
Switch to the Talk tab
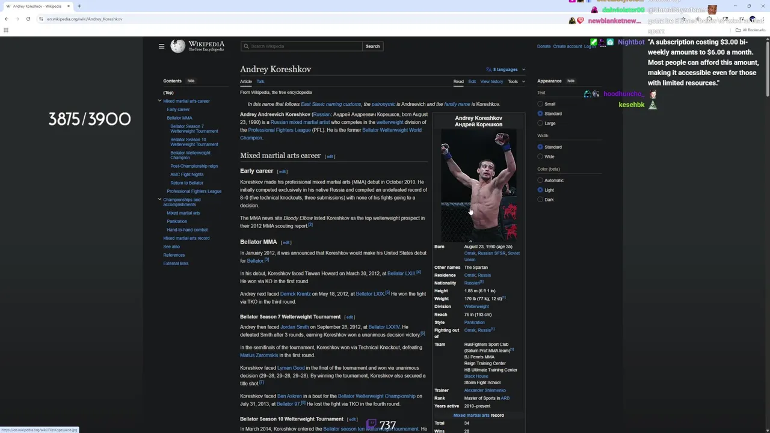[x=260, y=81]
